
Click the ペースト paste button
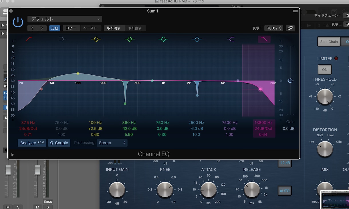90,28
